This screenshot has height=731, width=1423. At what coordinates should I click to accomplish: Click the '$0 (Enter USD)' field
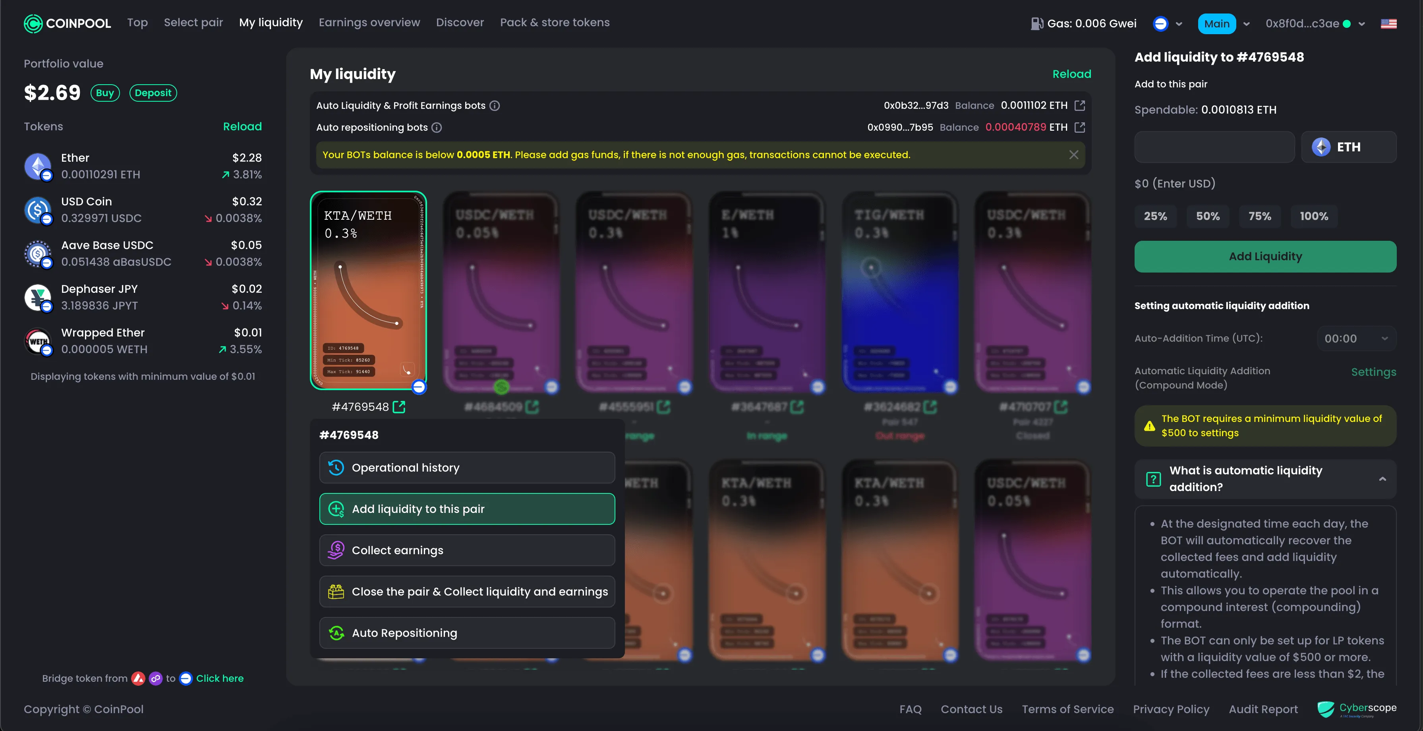tap(1174, 184)
